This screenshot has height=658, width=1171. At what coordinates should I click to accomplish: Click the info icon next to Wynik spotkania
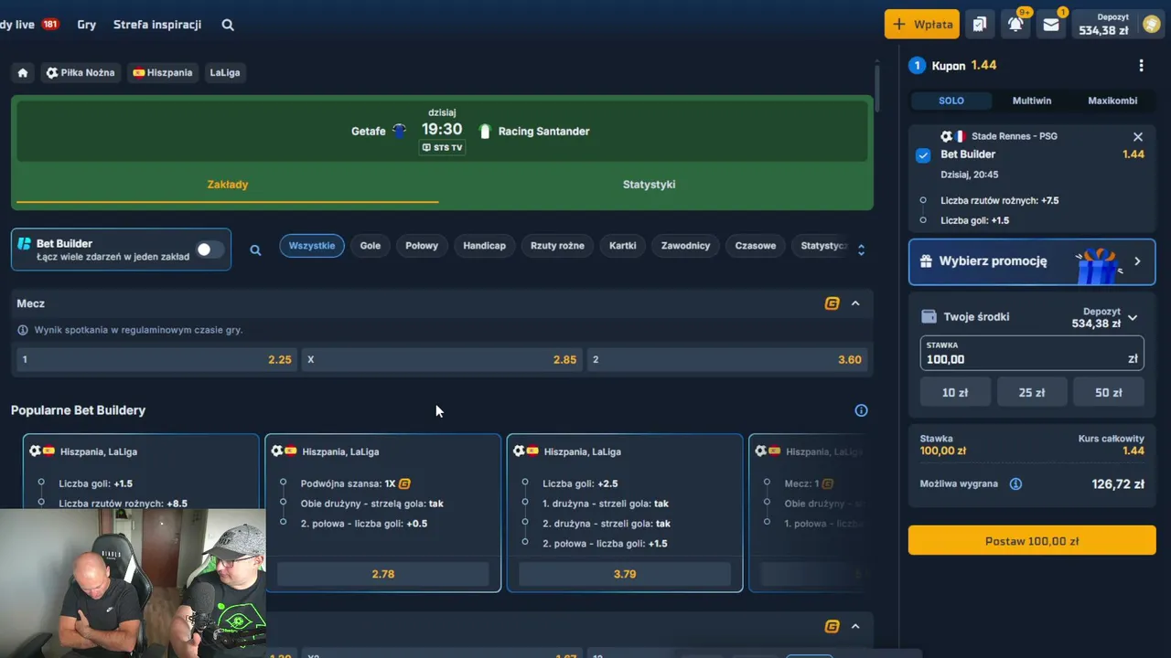point(23,330)
